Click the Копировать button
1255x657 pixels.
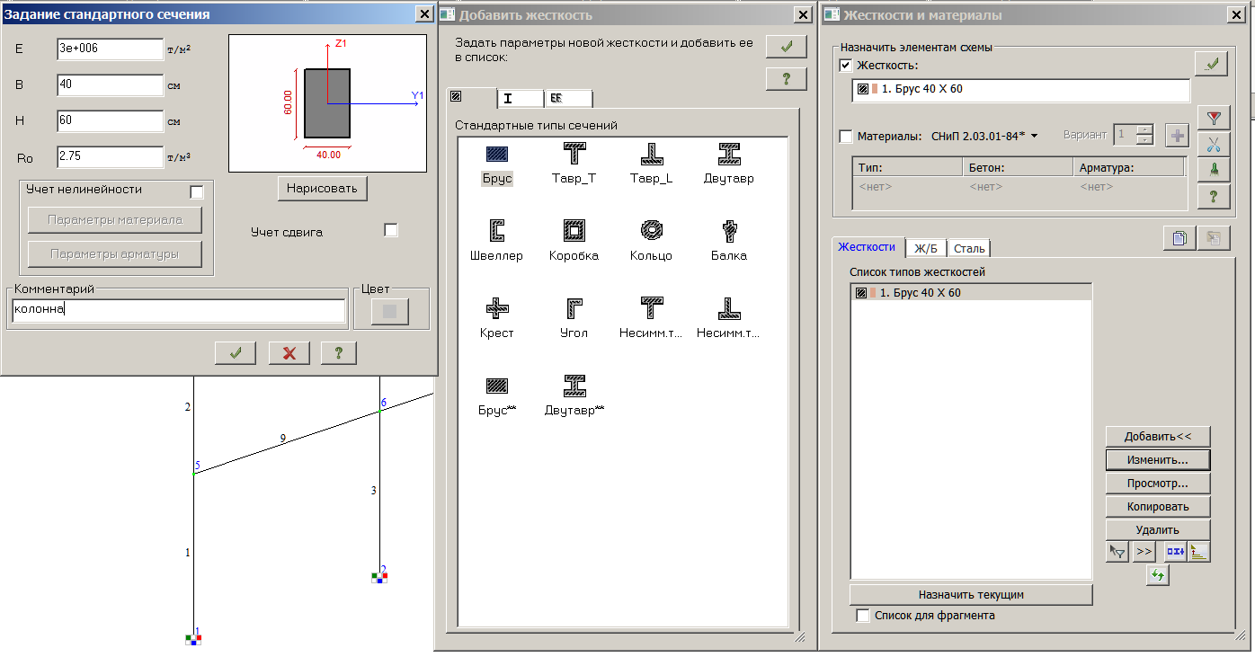[1158, 507]
